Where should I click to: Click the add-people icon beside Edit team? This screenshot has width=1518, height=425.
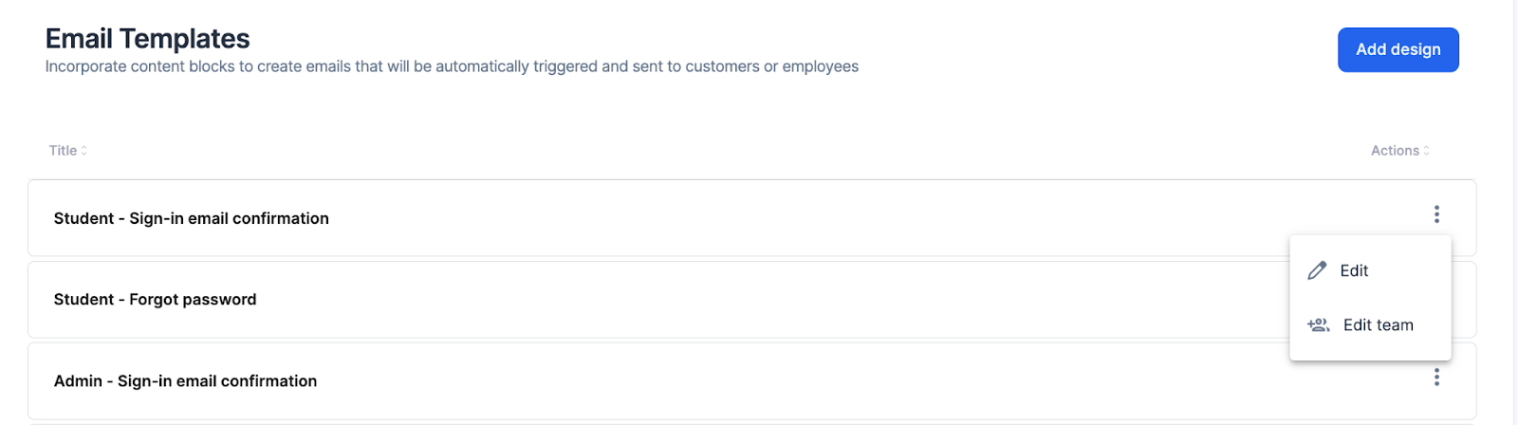click(x=1318, y=324)
